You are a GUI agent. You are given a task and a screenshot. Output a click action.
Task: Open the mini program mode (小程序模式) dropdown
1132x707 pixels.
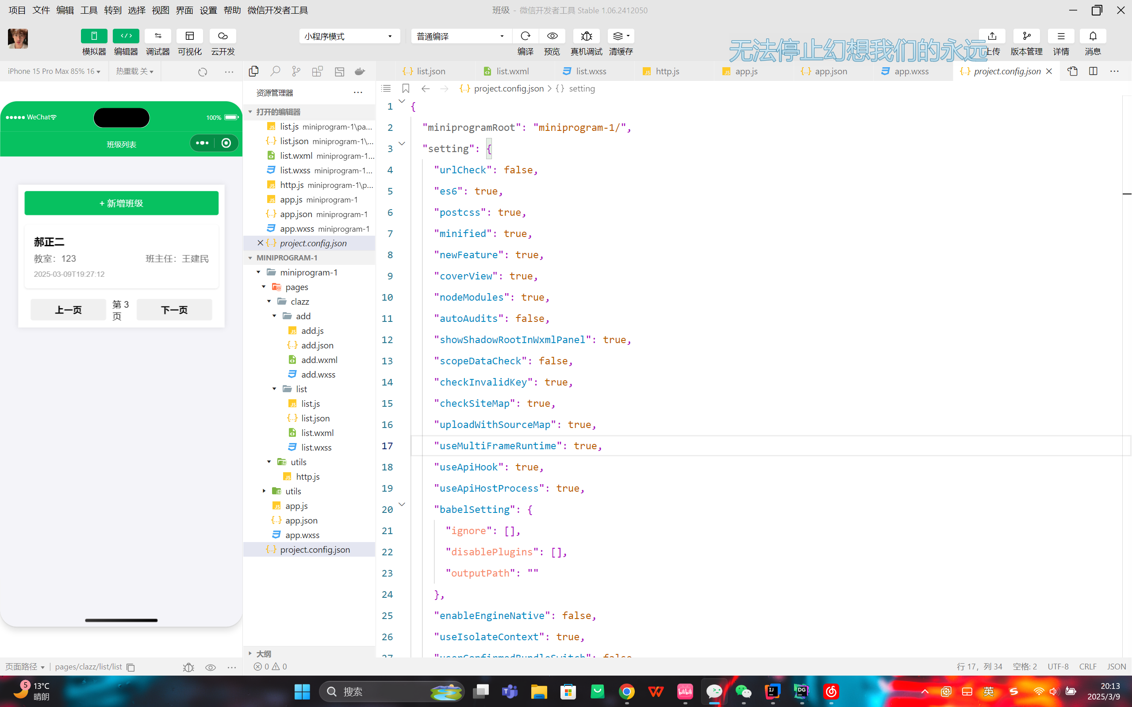tap(349, 36)
